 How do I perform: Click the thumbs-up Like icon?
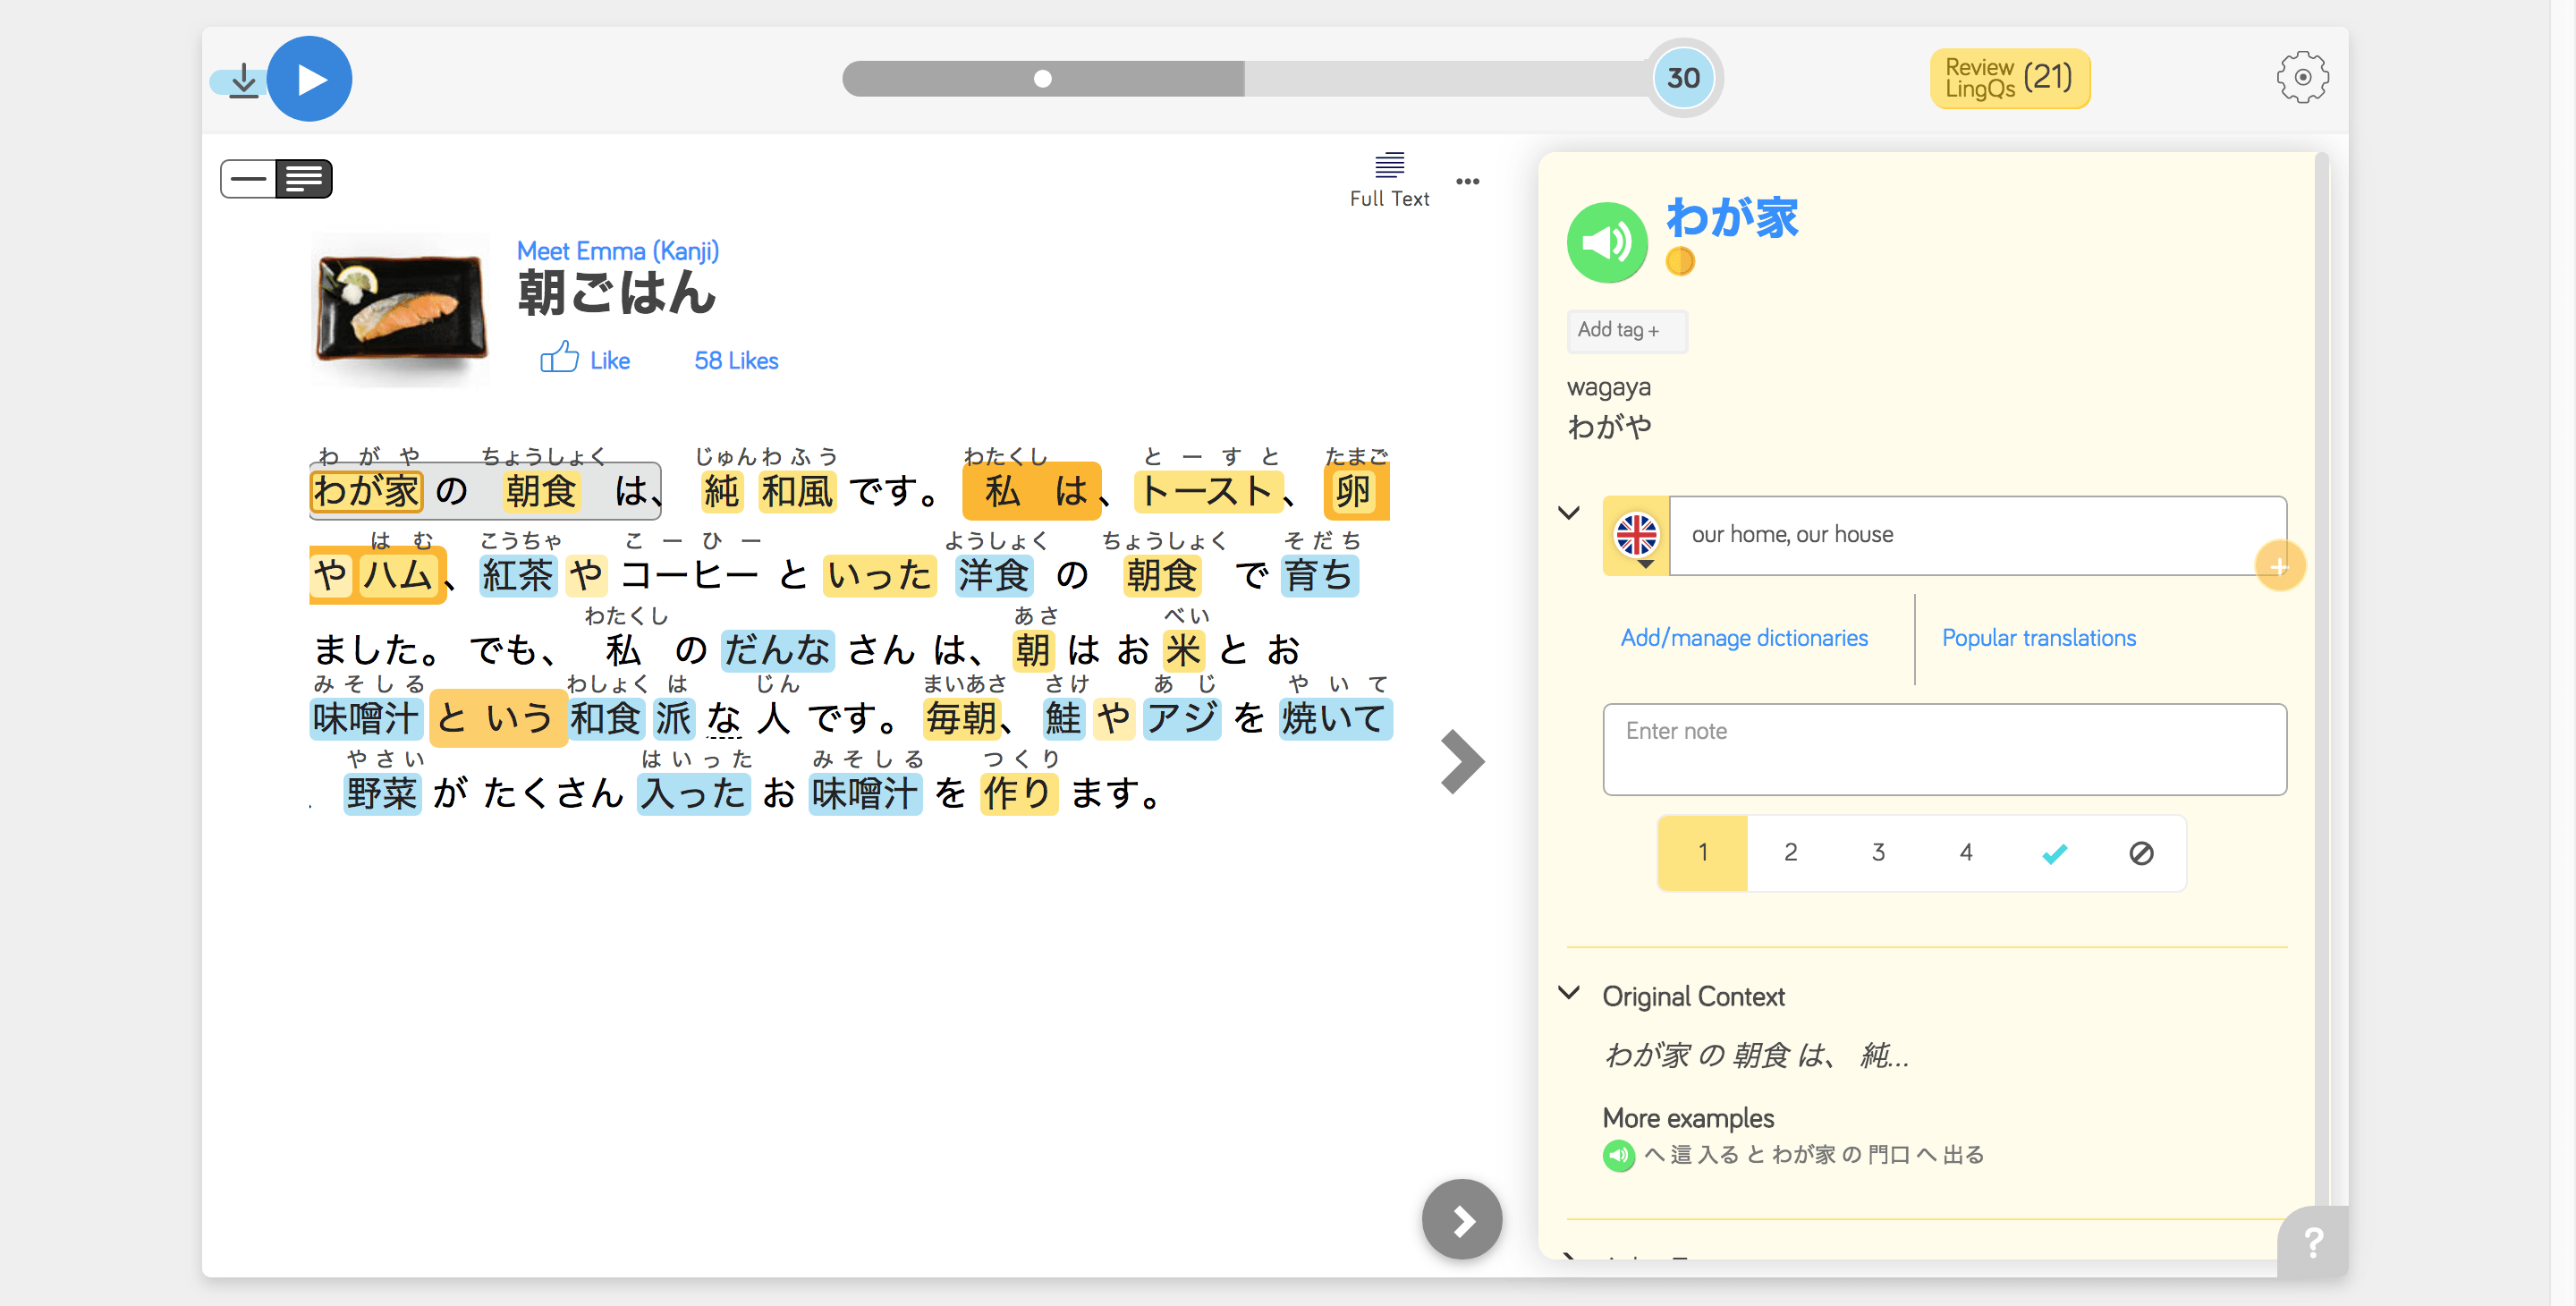[x=559, y=358]
